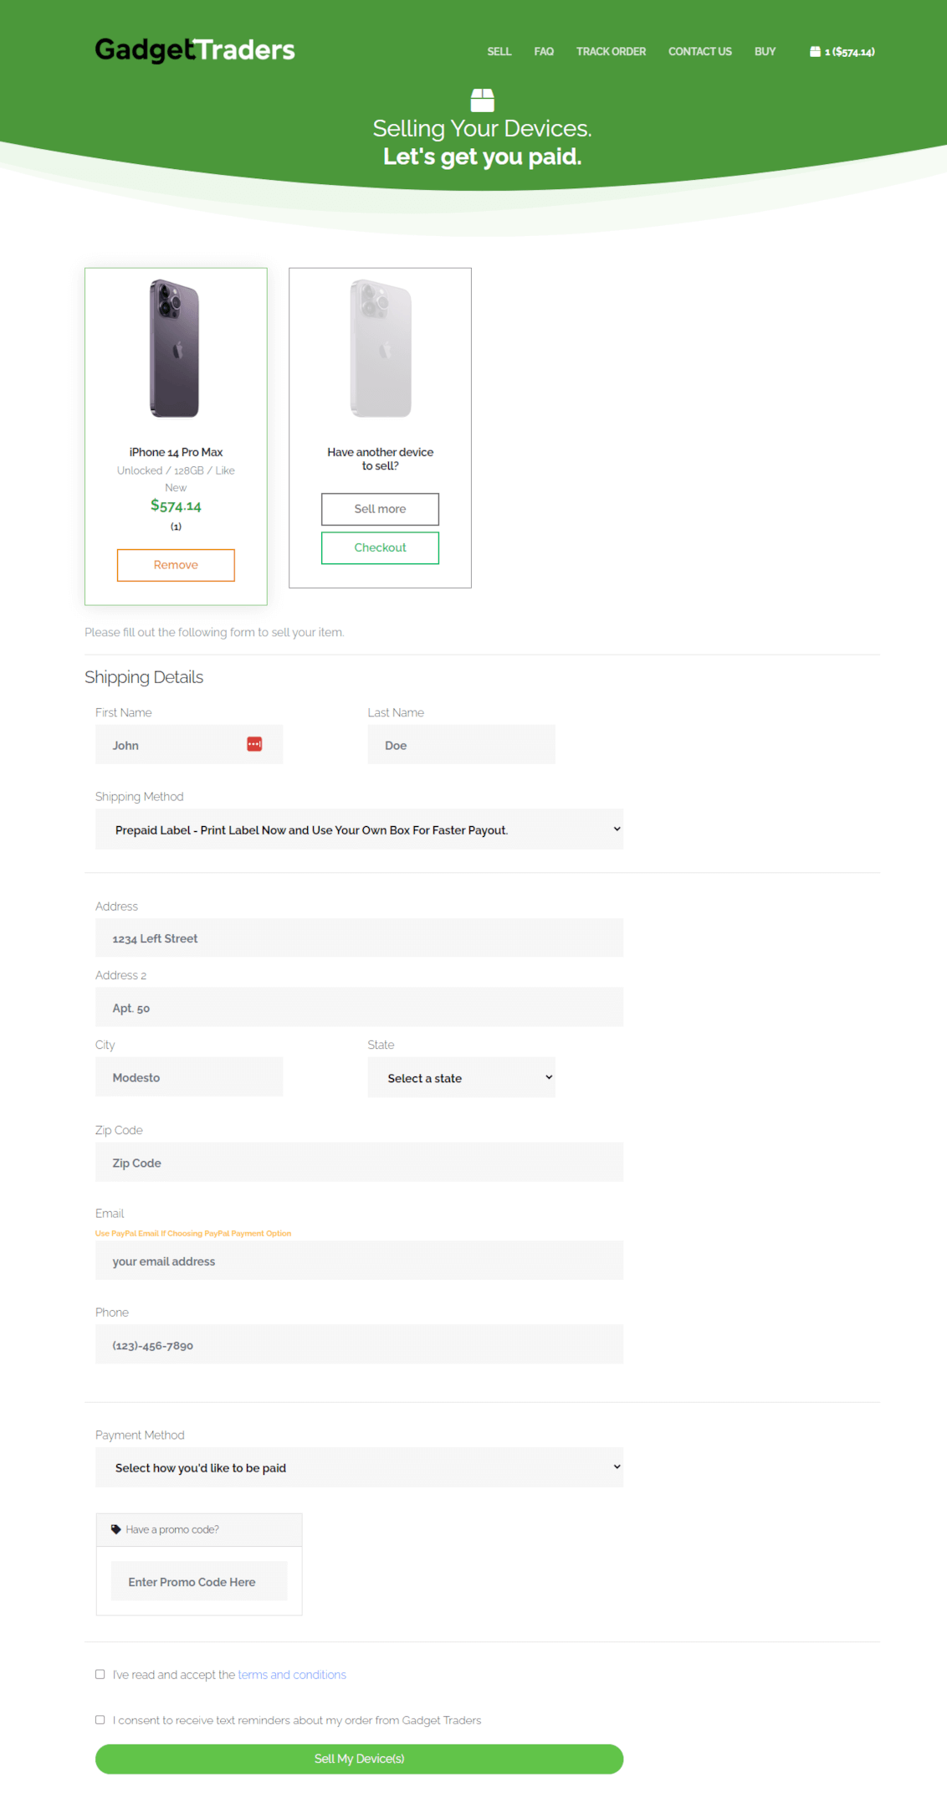Screen dimensions: 947x1808
Task: Open the Shipping Method dropdown
Action: pyautogui.click(x=359, y=830)
